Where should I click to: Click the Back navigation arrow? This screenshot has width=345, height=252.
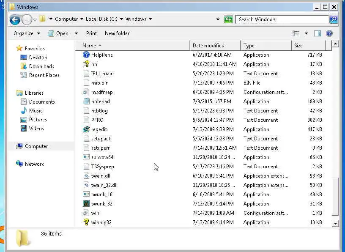click(x=15, y=20)
